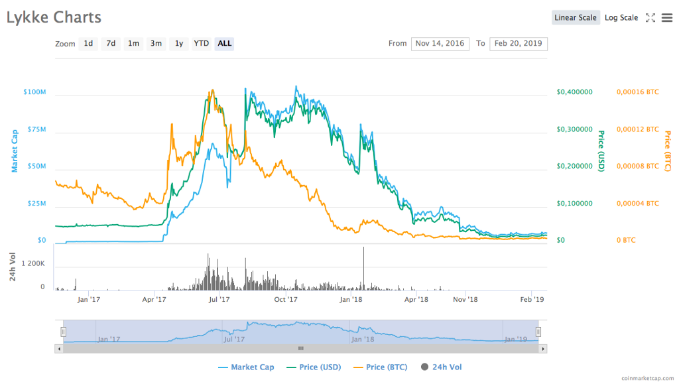Click the navigator scrollbar left arrow
The height and width of the screenshot is (390, 679).
pyautogui.click(x=59, y=349)
